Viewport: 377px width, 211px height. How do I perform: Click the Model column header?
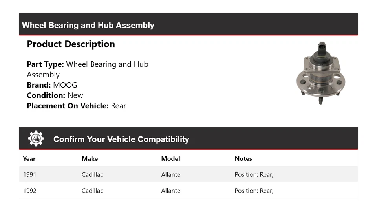(x=170, y=159)
